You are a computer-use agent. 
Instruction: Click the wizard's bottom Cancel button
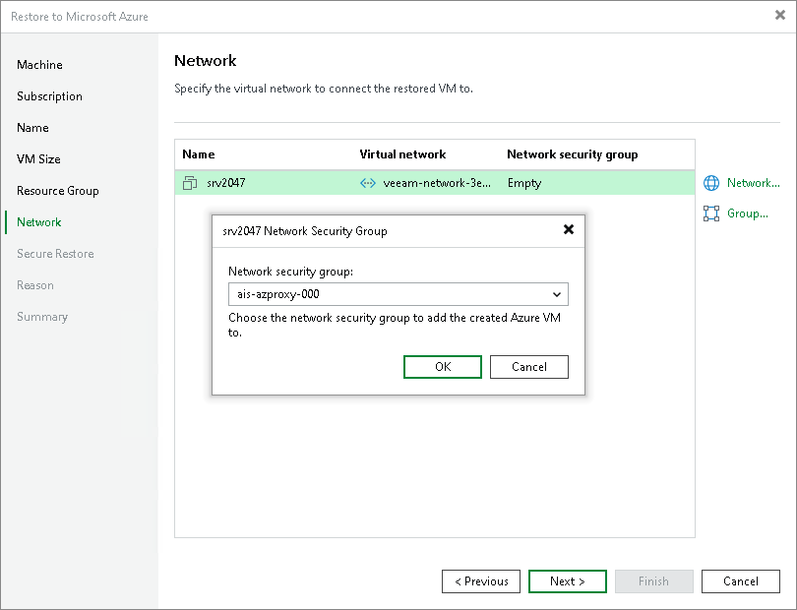pos(741,581)
